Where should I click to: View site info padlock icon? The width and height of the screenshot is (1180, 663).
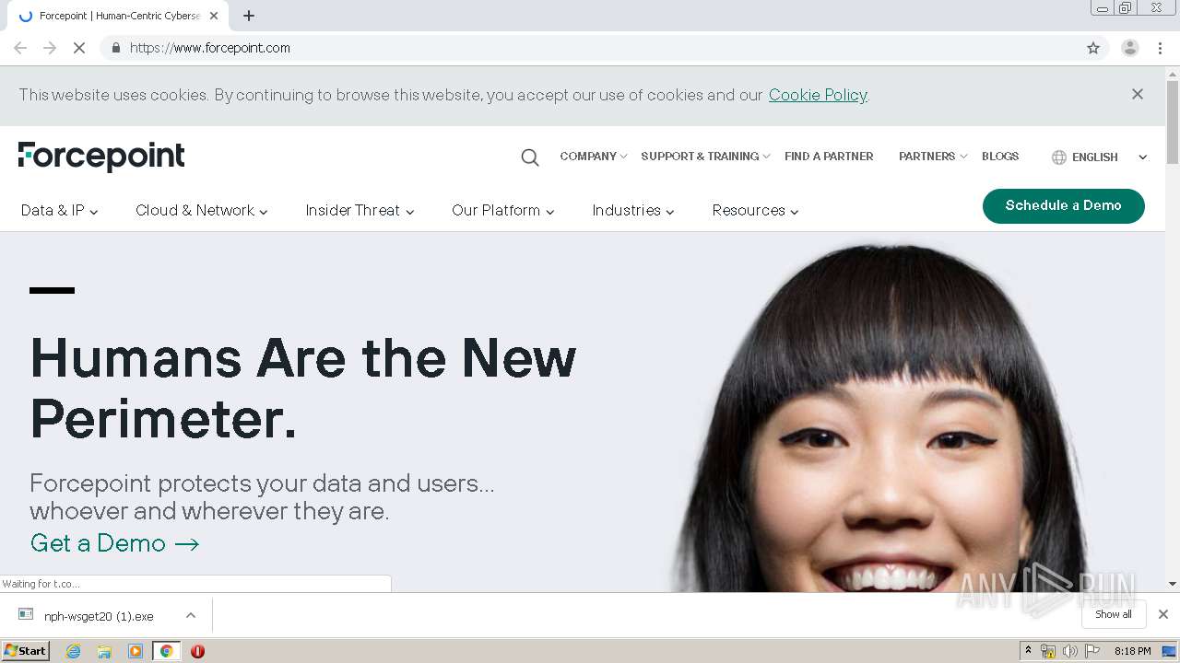115,48
